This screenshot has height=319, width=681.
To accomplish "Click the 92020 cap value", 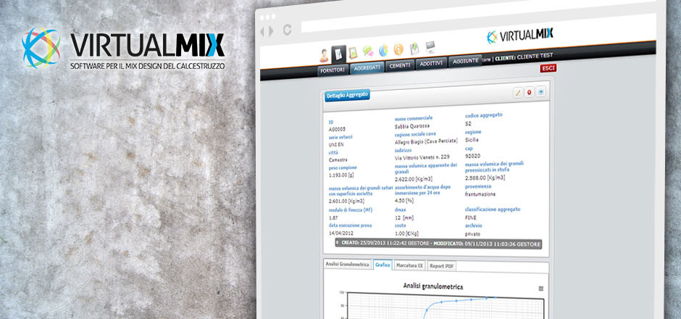I will [x=472, y=156].
